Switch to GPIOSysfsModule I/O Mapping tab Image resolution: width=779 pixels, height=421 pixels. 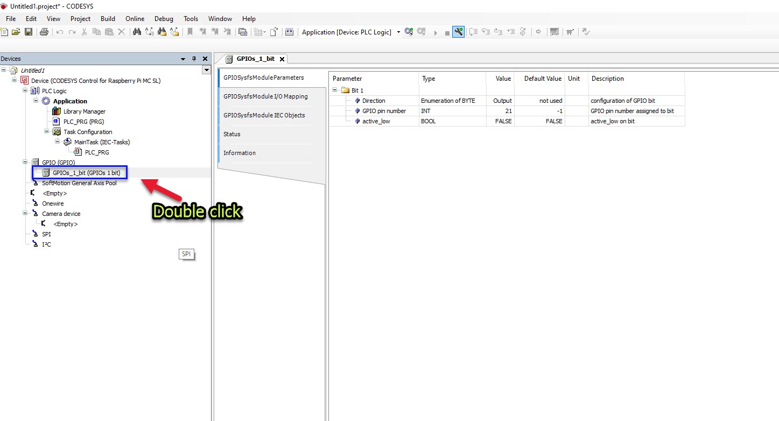tap(265, 96)
